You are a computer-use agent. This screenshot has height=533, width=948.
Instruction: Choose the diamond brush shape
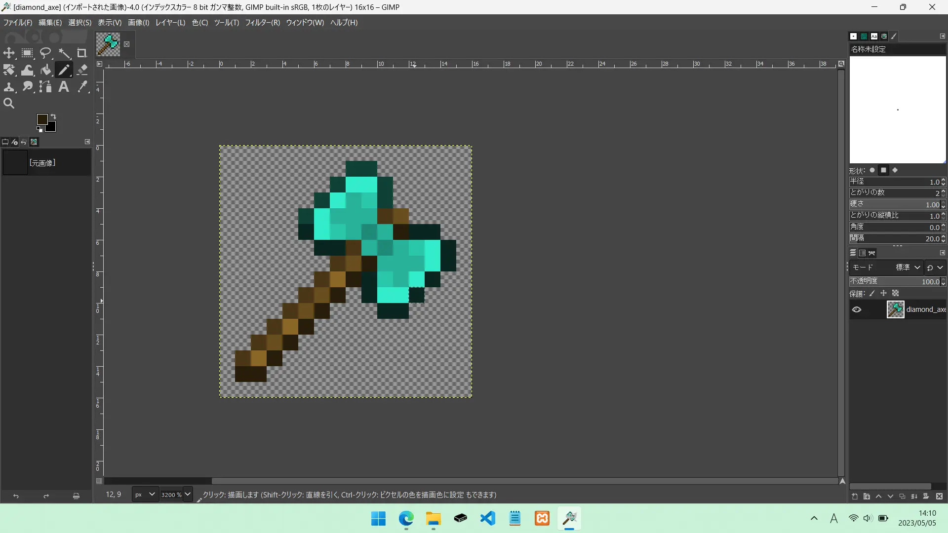895,170
